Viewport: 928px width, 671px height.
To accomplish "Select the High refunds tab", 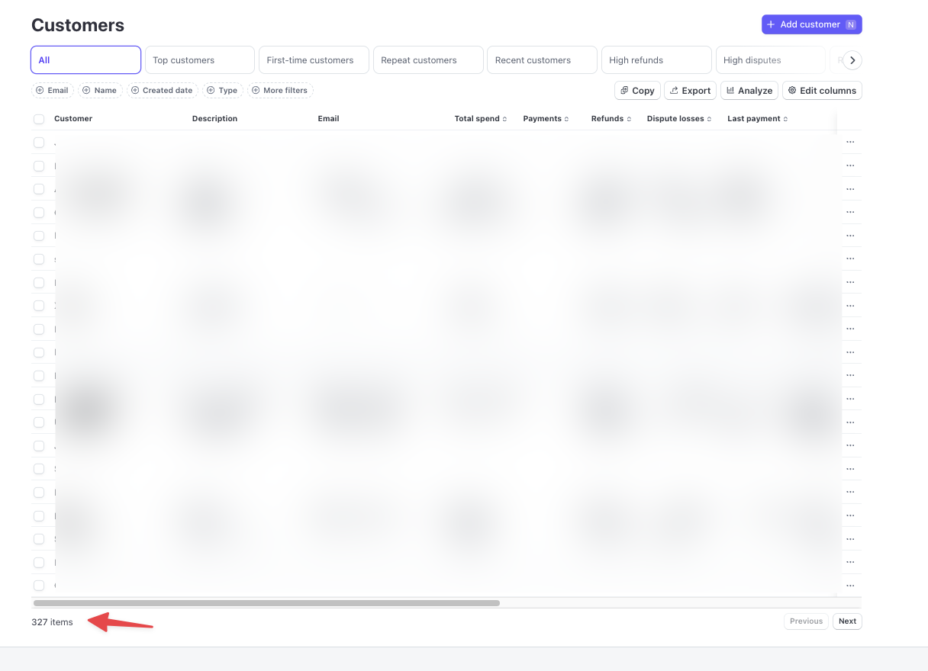I will (656, 60).
